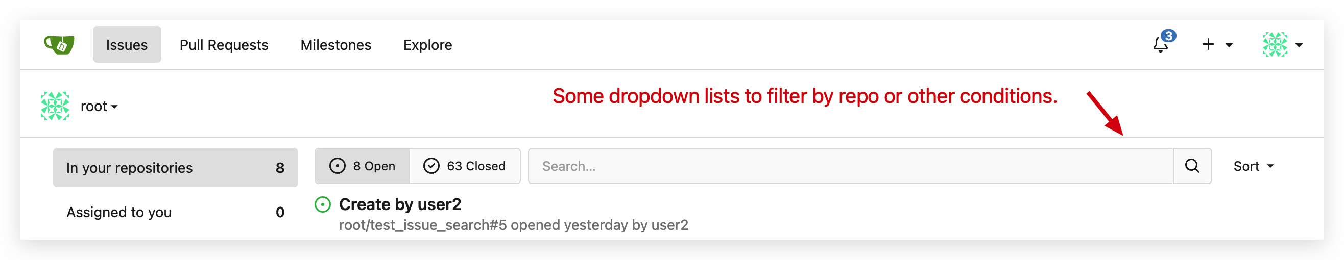Click the user avatar in top navbar
The width and height of the screenshot is (1344, 260).
(x=1275, y=45)
